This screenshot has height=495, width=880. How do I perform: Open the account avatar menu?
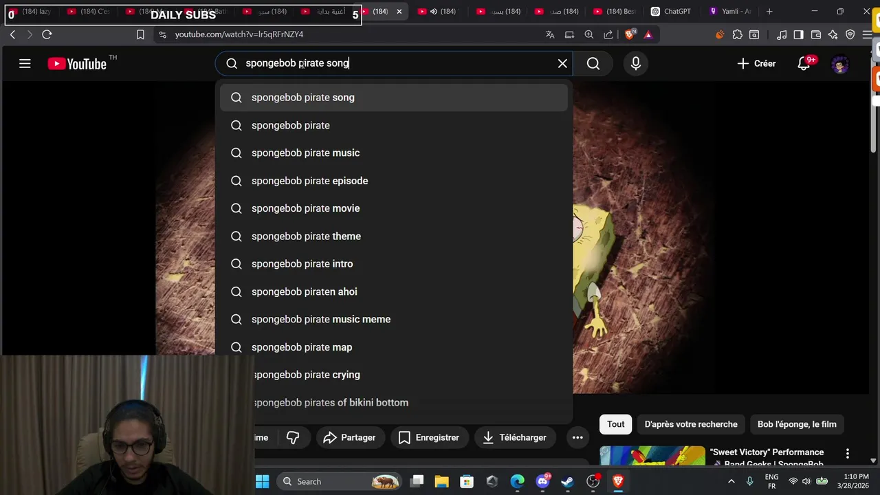[x=840, y=64]
